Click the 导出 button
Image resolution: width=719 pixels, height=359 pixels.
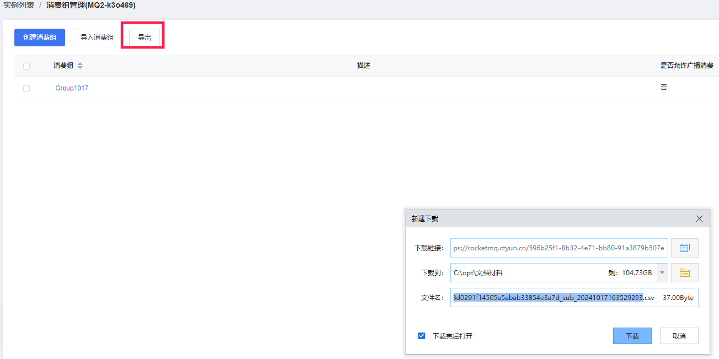coord(145,37)
